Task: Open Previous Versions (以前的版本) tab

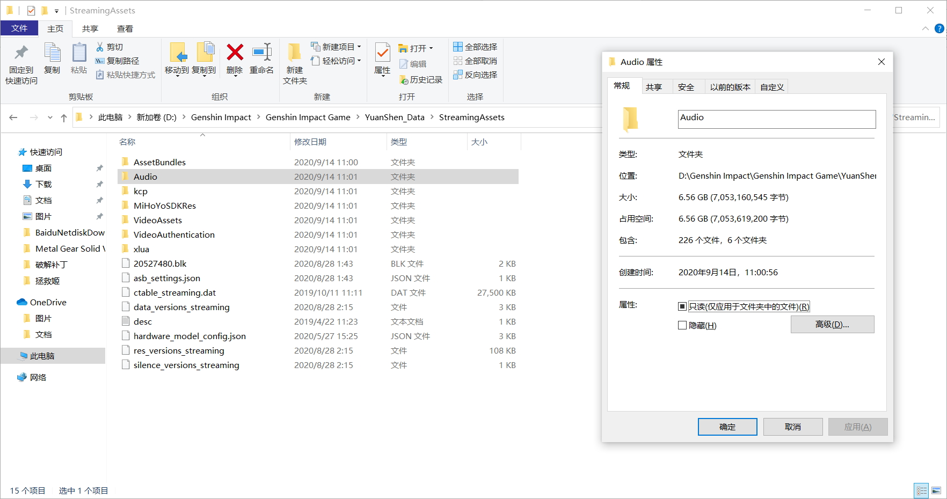Action: [x=730, y=87]
